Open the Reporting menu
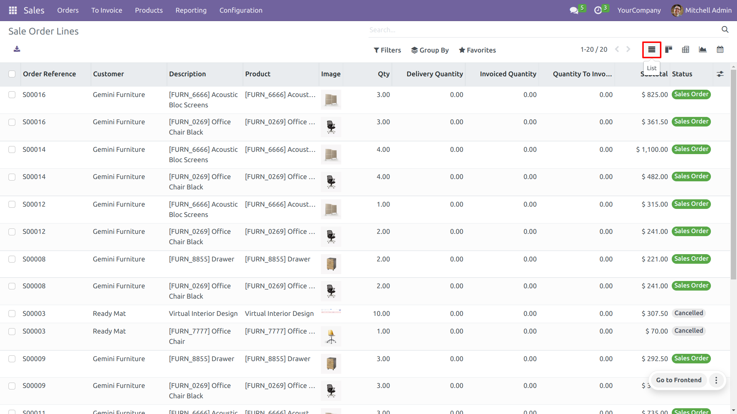 [x=191, y=10]
